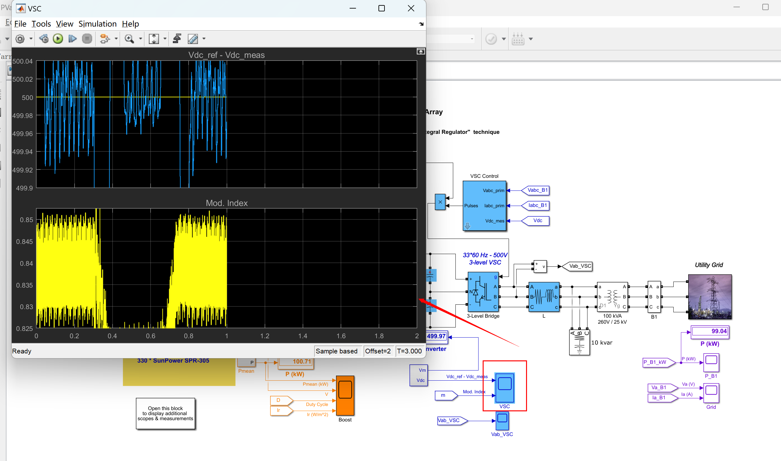This screenshot has width=781, height=461.
Task: Select the Zoom magnifier tool
Action: (x=129, y=39)
